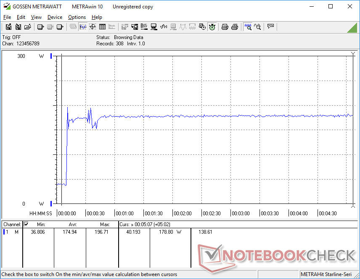Open the Help menu
Viewport: 360px width, 279px height.
pyautogui.click(x=97, y=17)
